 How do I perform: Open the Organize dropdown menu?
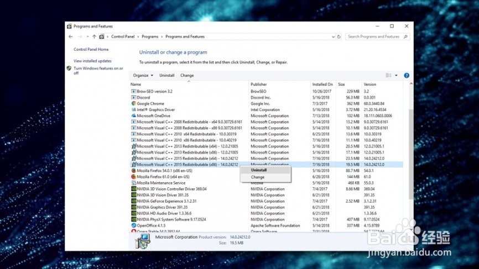click(143, 75)
